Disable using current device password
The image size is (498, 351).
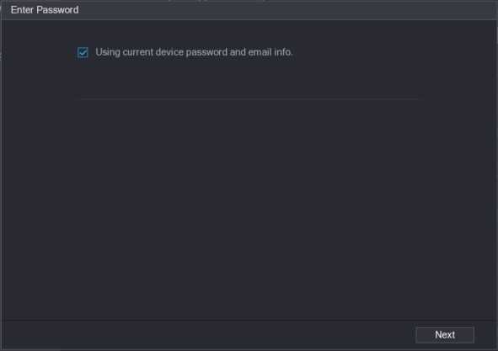(83, 52)
